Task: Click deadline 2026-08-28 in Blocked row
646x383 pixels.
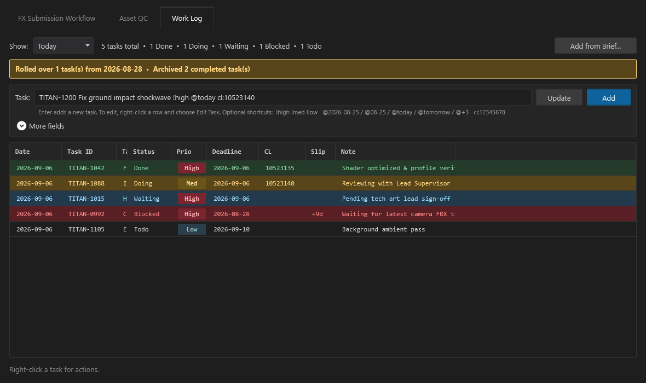Action: [232, 214]
